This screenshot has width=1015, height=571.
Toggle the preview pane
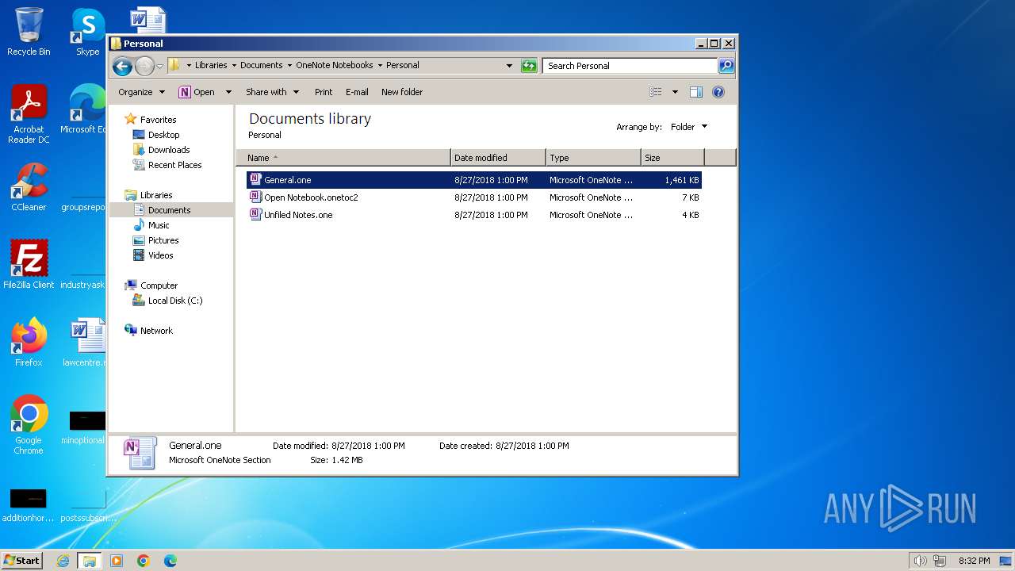click(x=696, y=92)
